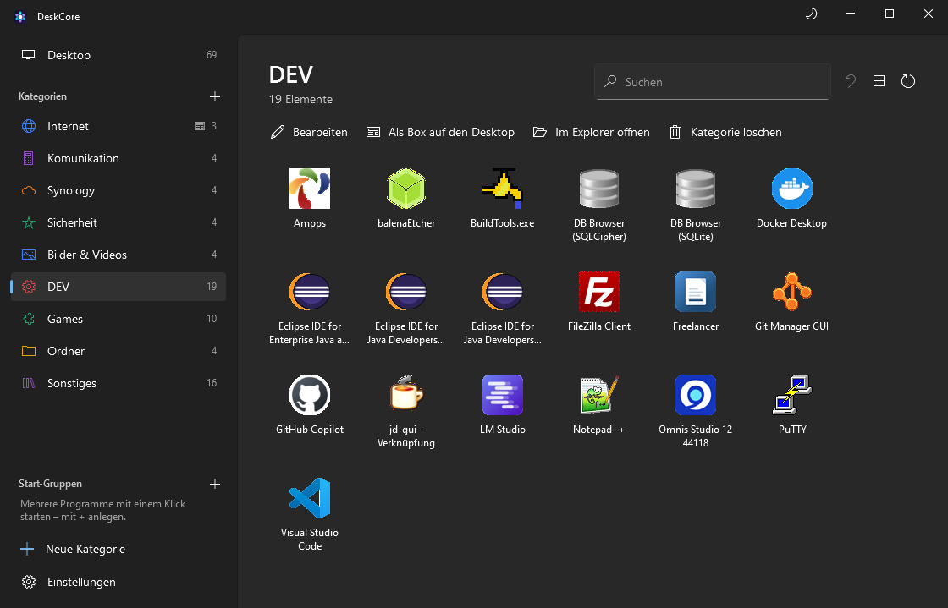Switch to the Internet category
The height and width of the screenshot is (608, 948).
coord(118,126)
